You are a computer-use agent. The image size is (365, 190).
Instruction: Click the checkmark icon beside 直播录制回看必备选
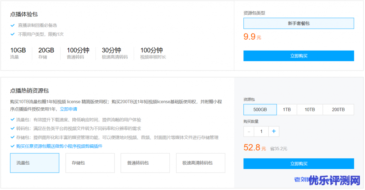pyautogui.click(x=12, y=25)
